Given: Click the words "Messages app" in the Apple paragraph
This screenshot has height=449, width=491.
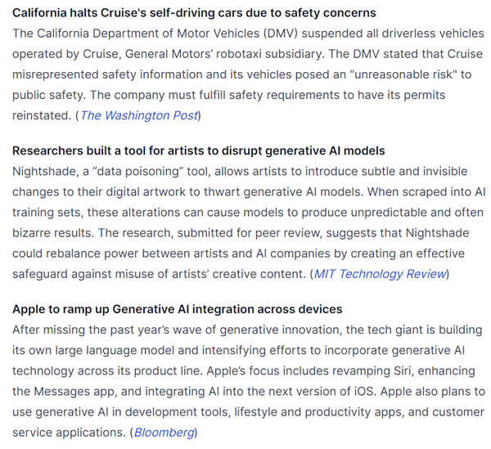Looking at the screenshot, I should [74, 392].
